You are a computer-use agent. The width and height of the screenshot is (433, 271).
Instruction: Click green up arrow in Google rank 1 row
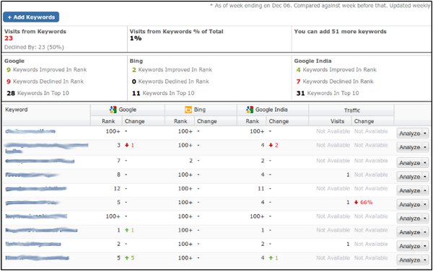click(127, 230)
